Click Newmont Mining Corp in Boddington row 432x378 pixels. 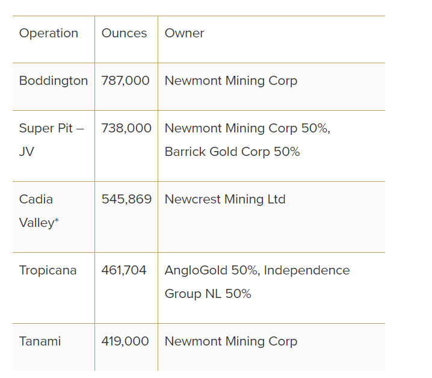231,81
